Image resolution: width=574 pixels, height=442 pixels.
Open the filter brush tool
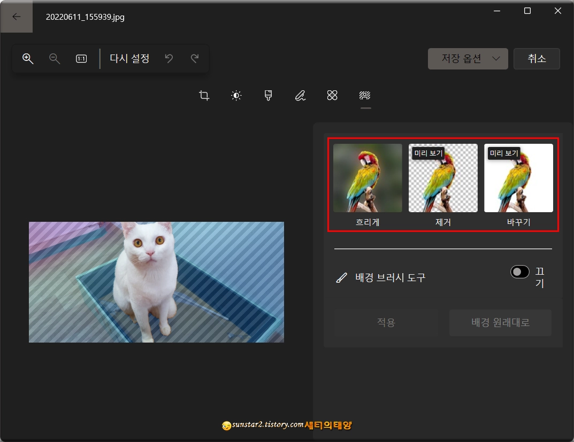click(269, 96)
